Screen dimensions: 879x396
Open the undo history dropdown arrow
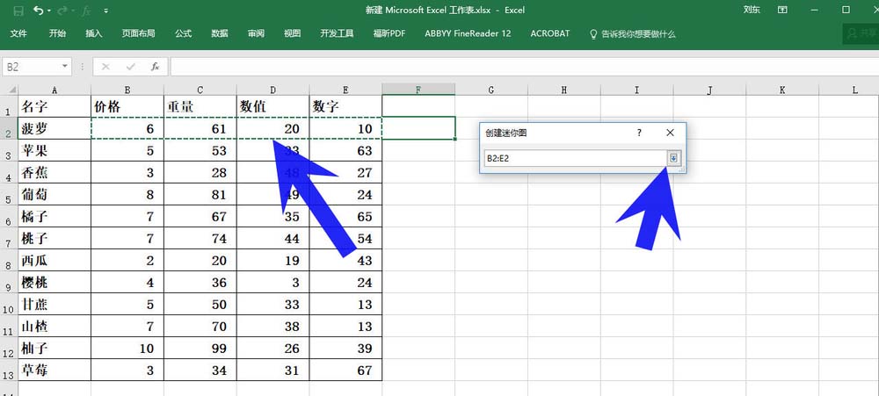click(x=49, y=11)
